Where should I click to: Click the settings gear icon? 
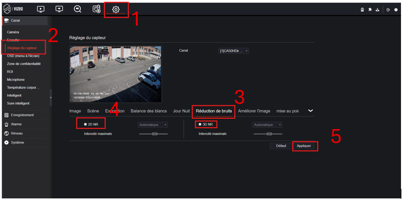(x=116, y=9)
